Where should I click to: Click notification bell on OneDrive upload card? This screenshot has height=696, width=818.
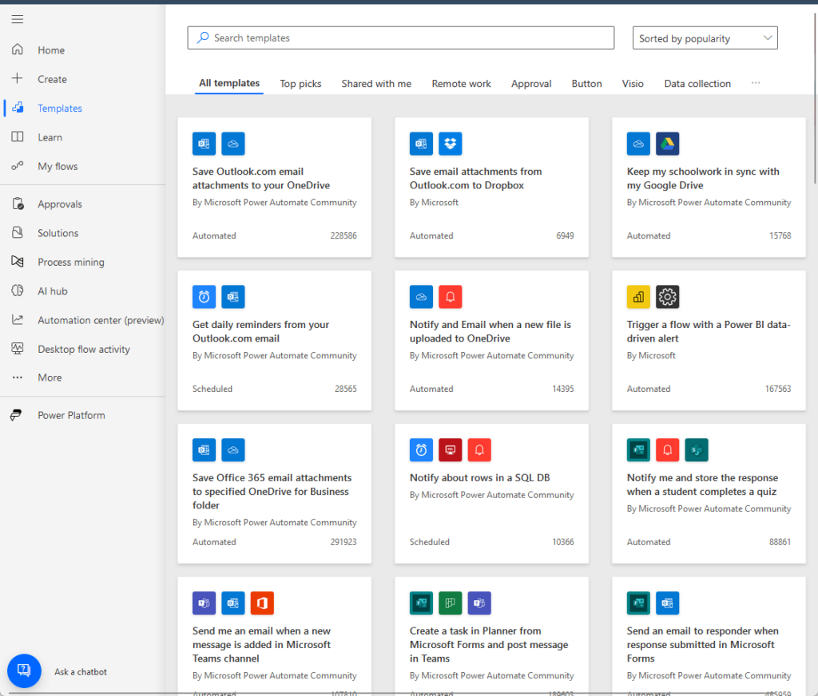coord(451,297)
